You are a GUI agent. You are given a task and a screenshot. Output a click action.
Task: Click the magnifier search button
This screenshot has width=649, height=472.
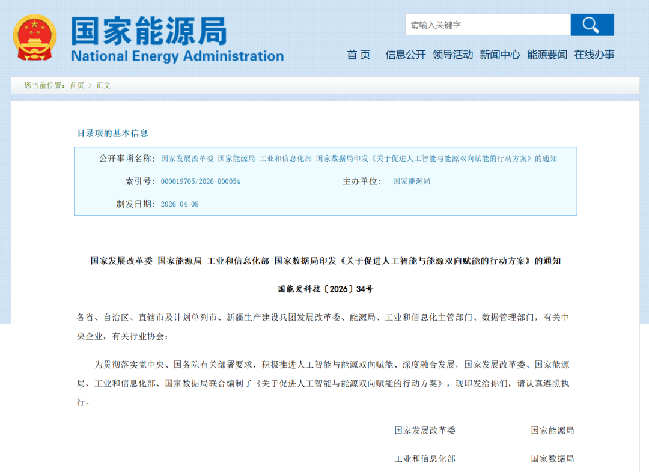pos(592,25)
